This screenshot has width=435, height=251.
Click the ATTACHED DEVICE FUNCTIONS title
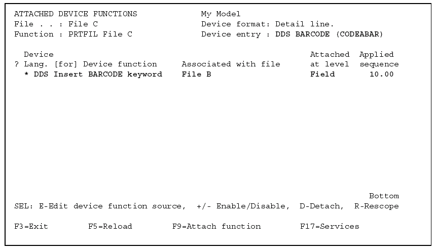coord(76,14)
